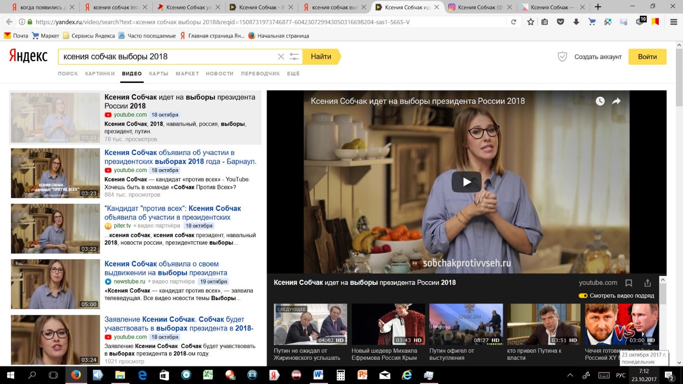Click the Windows Start button
Image resolution: width=683 pixels, height=384 pixels.
coord(10,375)
